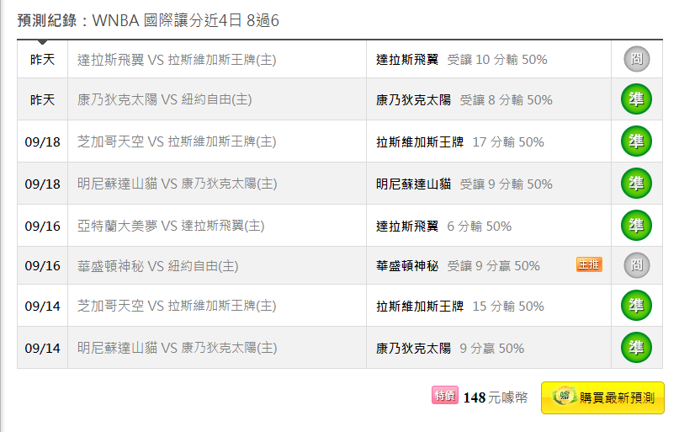Click green 準 icon for 09/18 芝加哥天空 row
This screenshot has width=679, height=432.
636,141
